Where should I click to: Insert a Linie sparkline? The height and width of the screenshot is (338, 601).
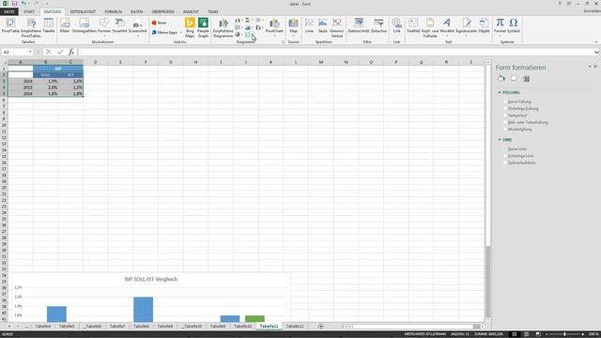pyautogui.click(x=309, y=26)
